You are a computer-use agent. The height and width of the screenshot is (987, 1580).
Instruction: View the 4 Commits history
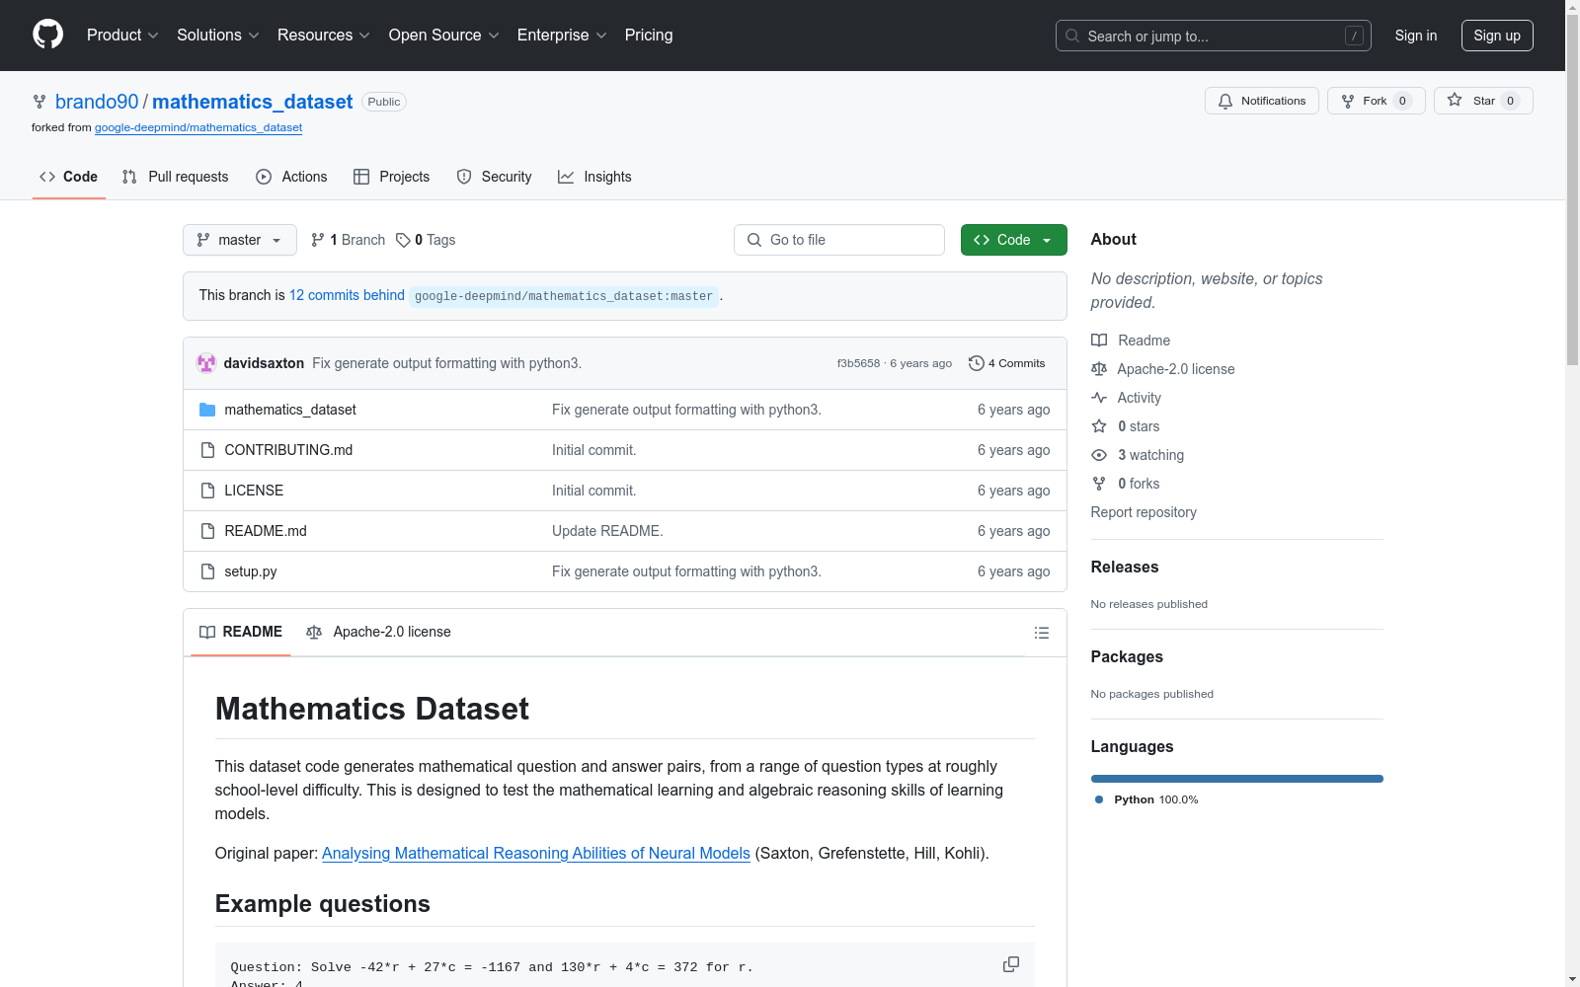(1007, 363)
